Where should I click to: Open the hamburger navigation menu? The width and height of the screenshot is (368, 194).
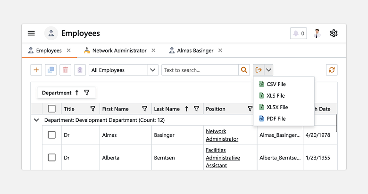point(31,33)
